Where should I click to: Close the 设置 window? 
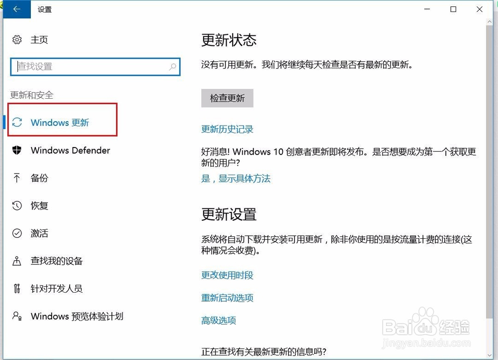pyautogui.click(x=480, y=9)
